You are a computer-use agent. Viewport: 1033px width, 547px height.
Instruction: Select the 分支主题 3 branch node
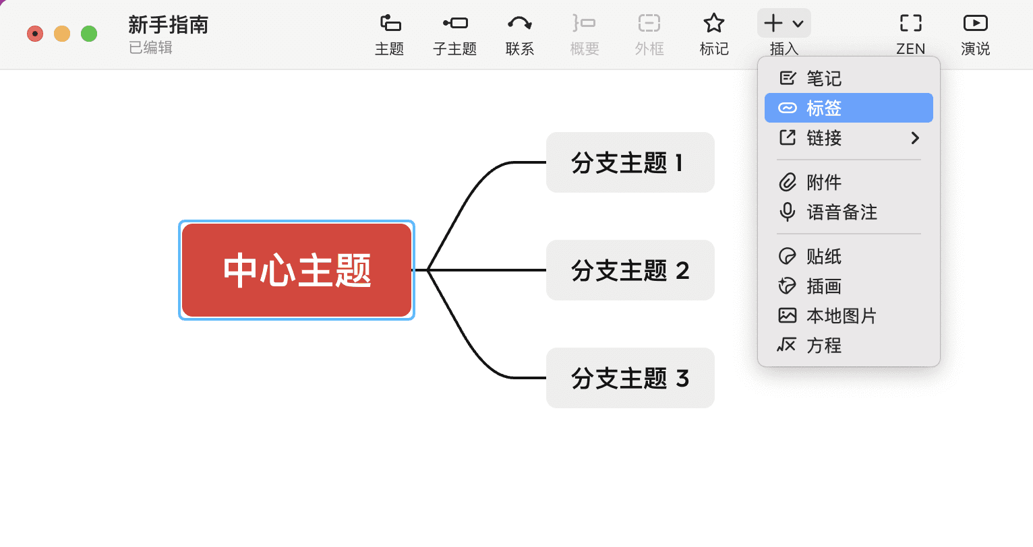pos(630,378)
